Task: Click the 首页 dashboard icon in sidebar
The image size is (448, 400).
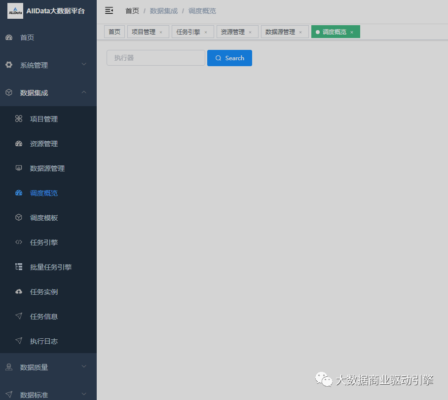Action: (9, 38)
